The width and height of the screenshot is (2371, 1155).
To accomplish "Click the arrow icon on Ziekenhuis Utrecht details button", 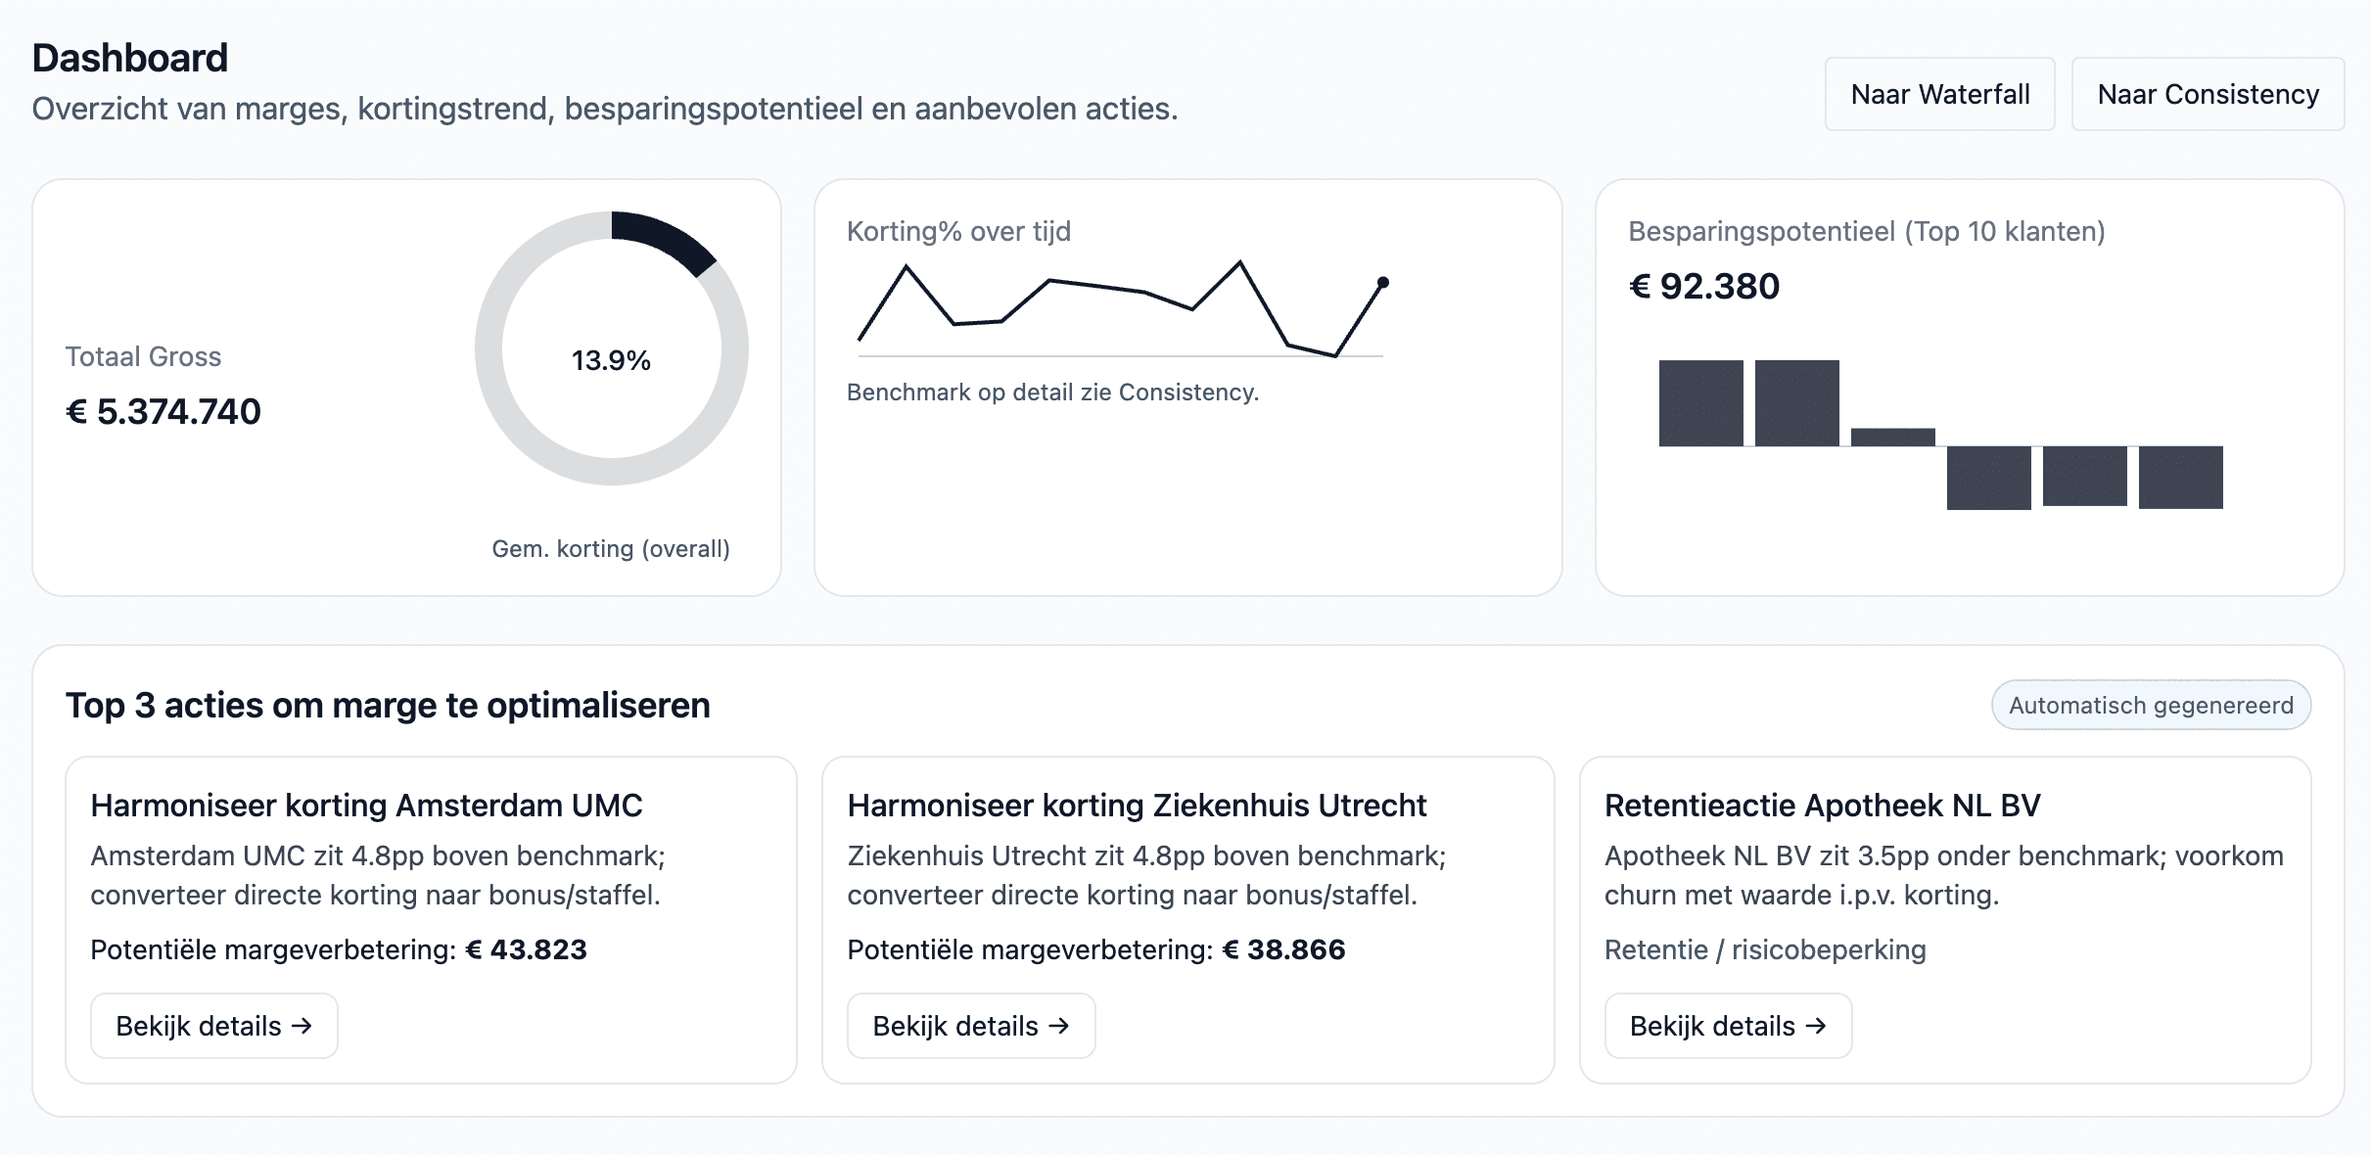I will [x=1059, y=1025].
